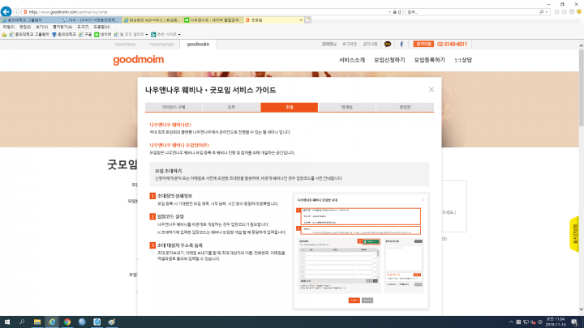Open the 모임등록하기 menu item
The width and height of the screenshot is (584, 328).
point(429,60)
